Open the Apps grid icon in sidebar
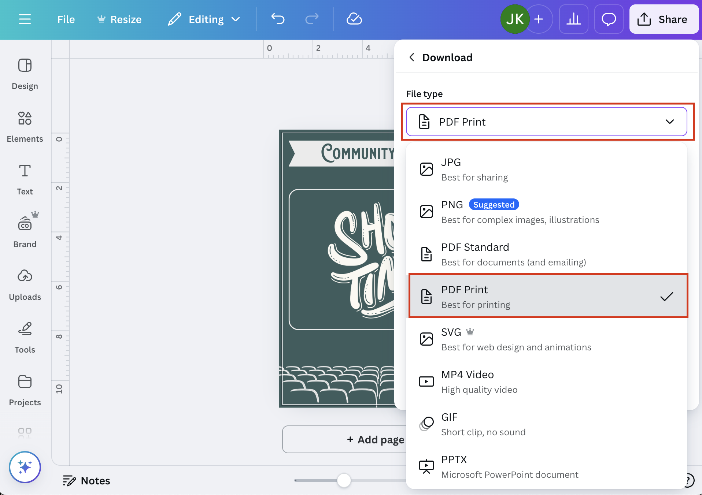The image size is (702, 495). [x=25, y=433]
